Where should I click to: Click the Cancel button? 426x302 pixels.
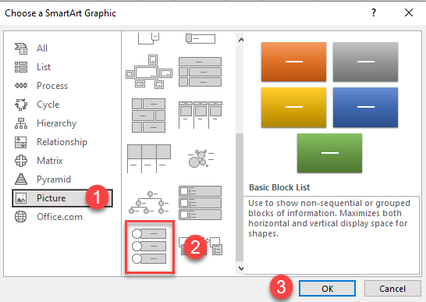click(392, 289)
